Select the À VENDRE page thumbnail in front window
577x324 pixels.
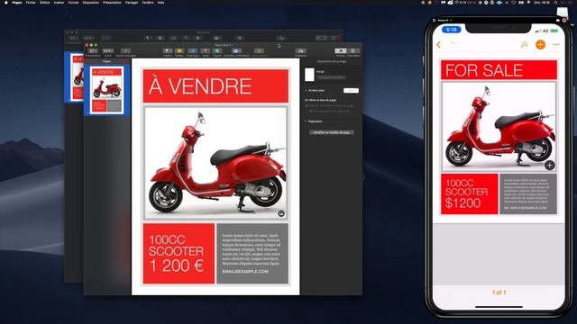pos(106,90)
